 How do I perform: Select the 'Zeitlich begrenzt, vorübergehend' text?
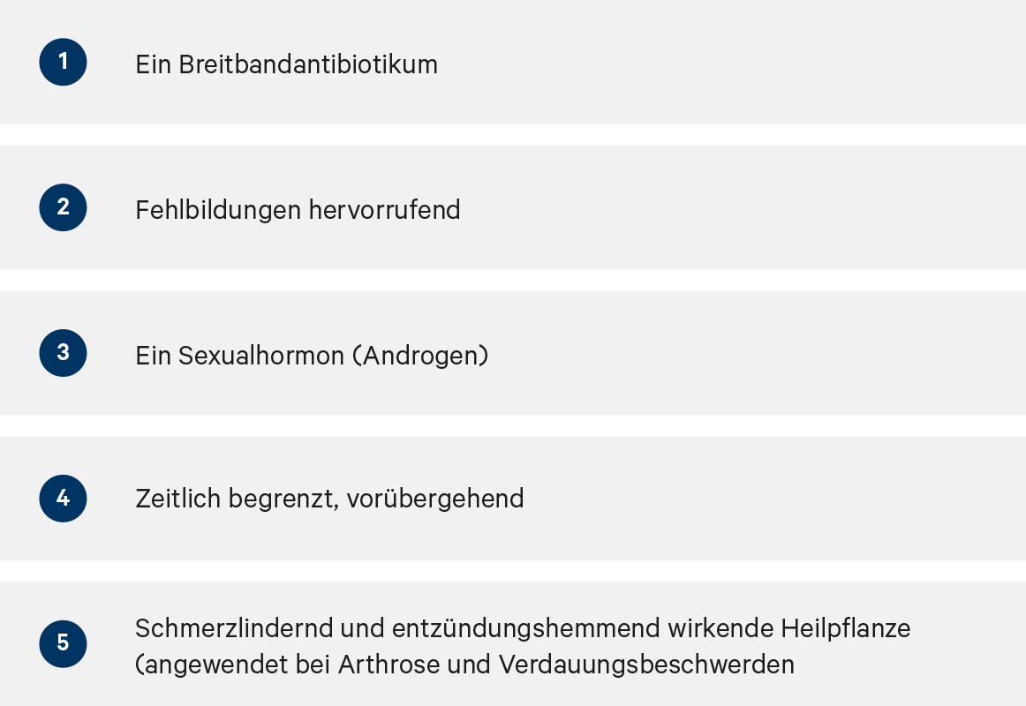329,498
